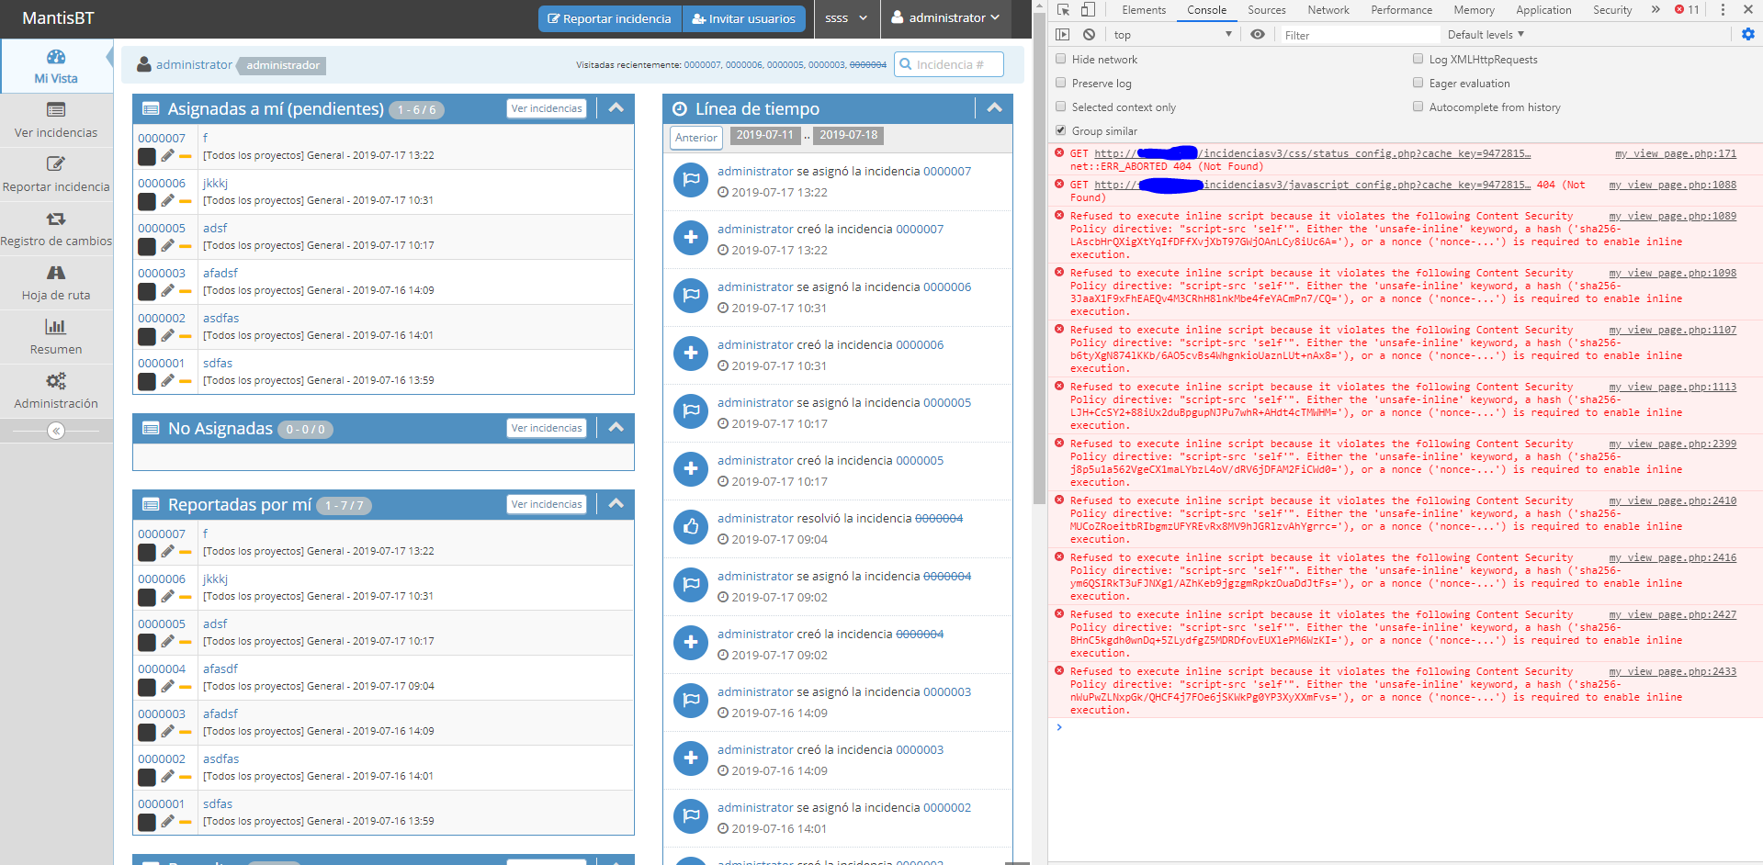Open the top context selector dropdown
Image resolution: width=1763 pixels, height=865 pixels.
click(x=1172, y=35)
